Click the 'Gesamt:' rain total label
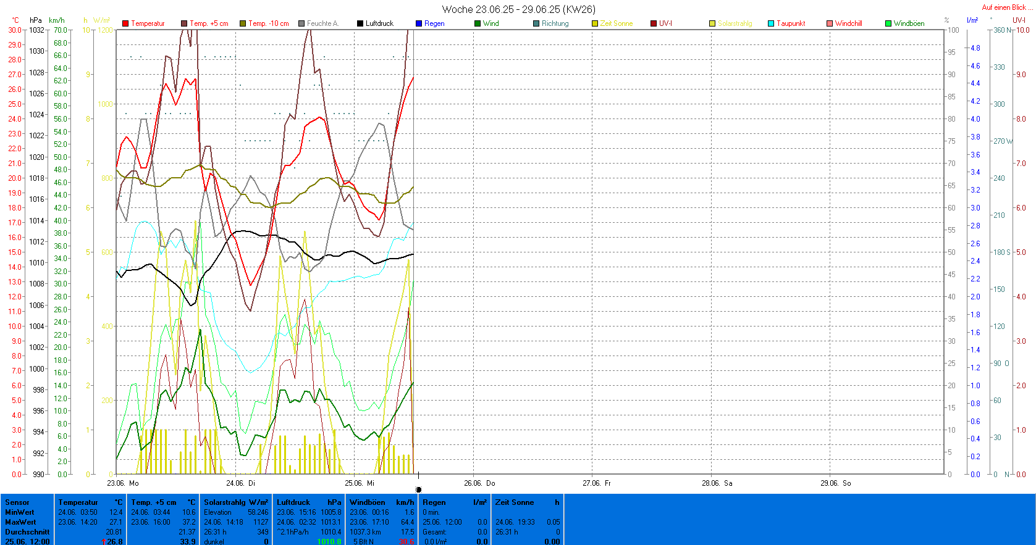Image resolution: width=1036 pixels, height=545 pixels. click(435, 532)
